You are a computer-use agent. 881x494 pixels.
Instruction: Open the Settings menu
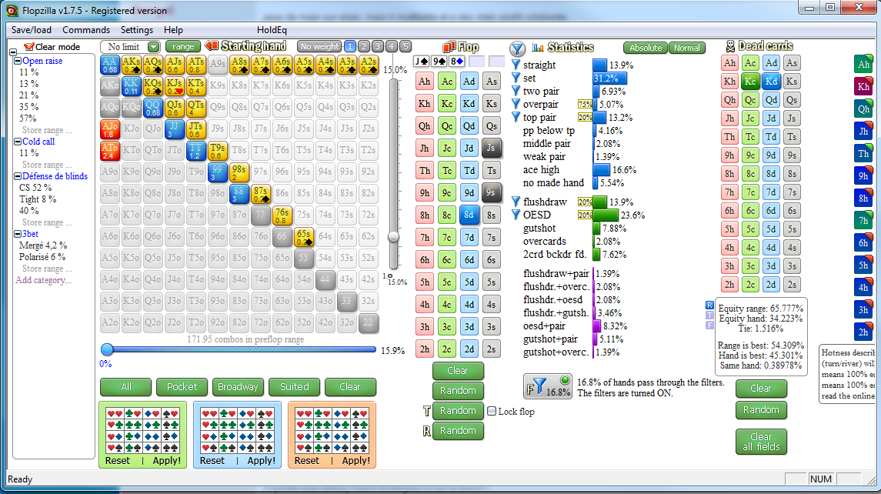(136, 30)
